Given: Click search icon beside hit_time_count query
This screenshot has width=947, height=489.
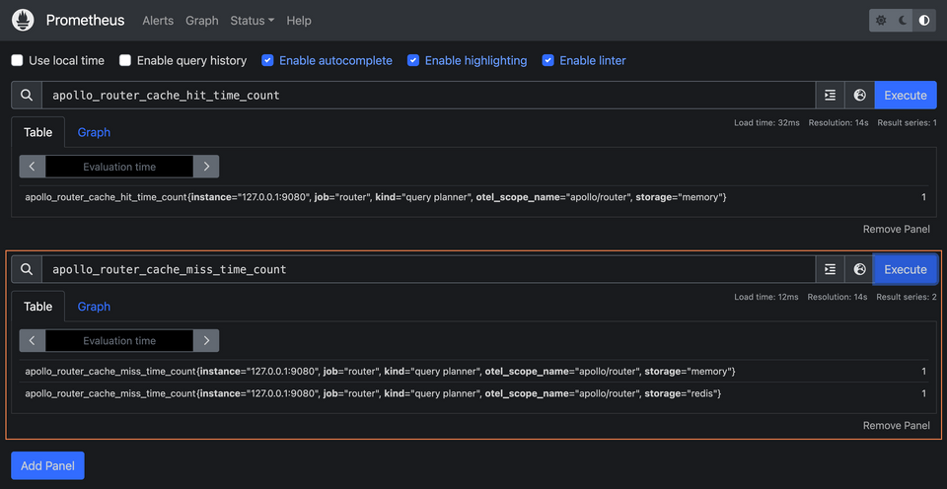Looking at the screenshot, I should click(x=27, y=96).
